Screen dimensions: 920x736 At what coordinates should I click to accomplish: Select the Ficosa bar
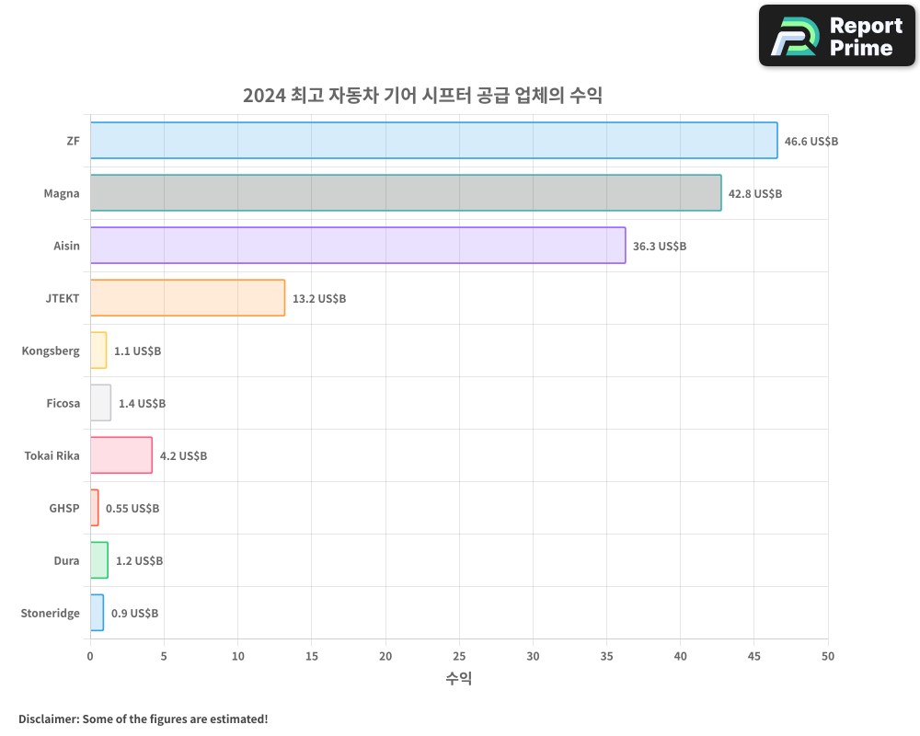100,403
